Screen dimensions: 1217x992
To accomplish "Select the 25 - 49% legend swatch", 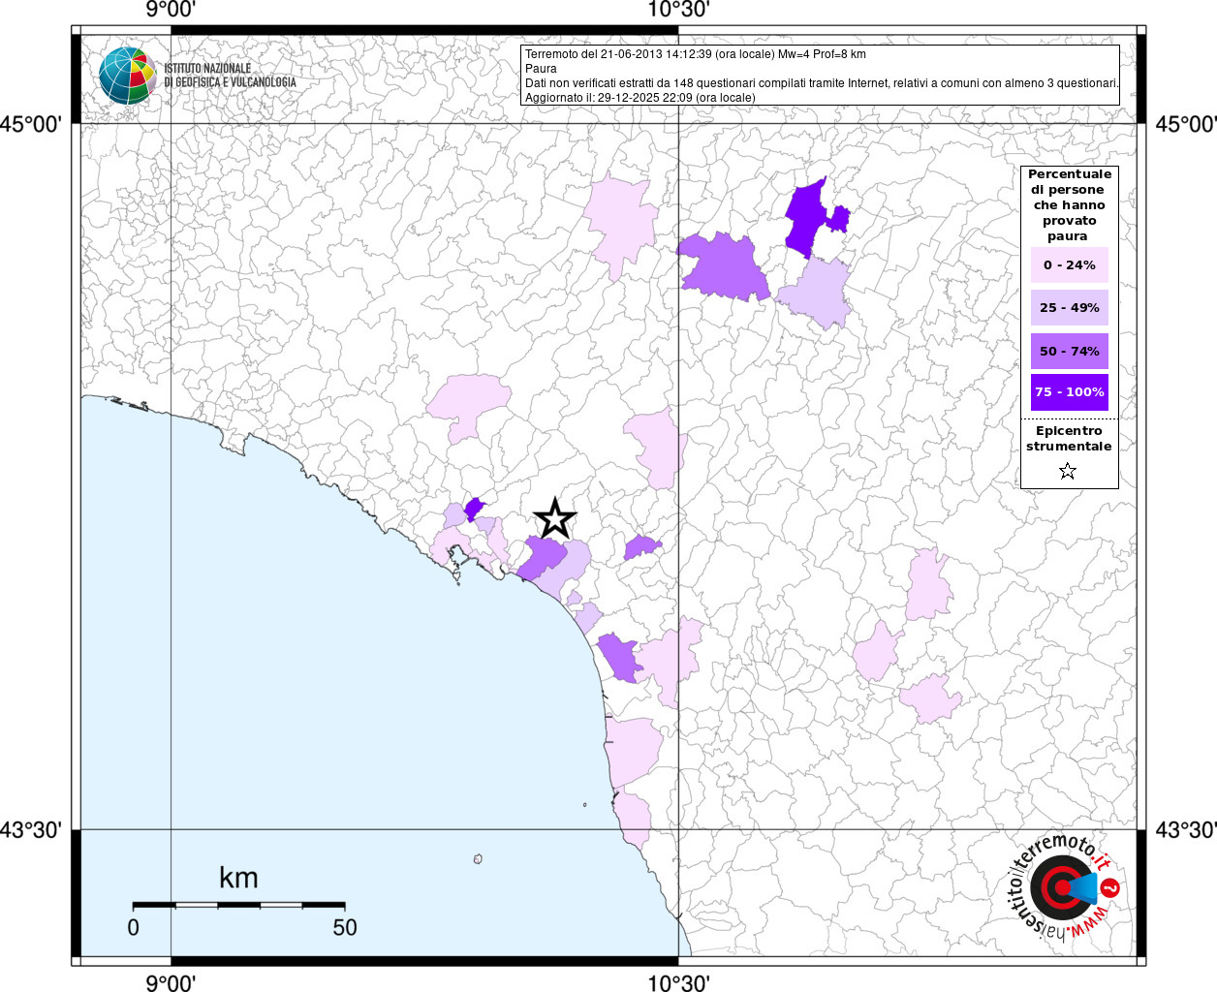I will [1069, 308].
